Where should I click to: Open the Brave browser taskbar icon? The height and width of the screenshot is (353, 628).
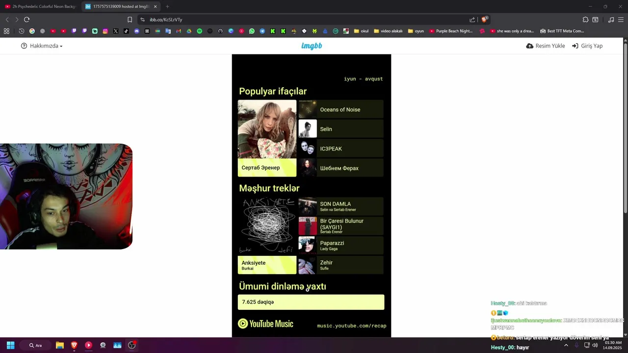coord(74,345)
